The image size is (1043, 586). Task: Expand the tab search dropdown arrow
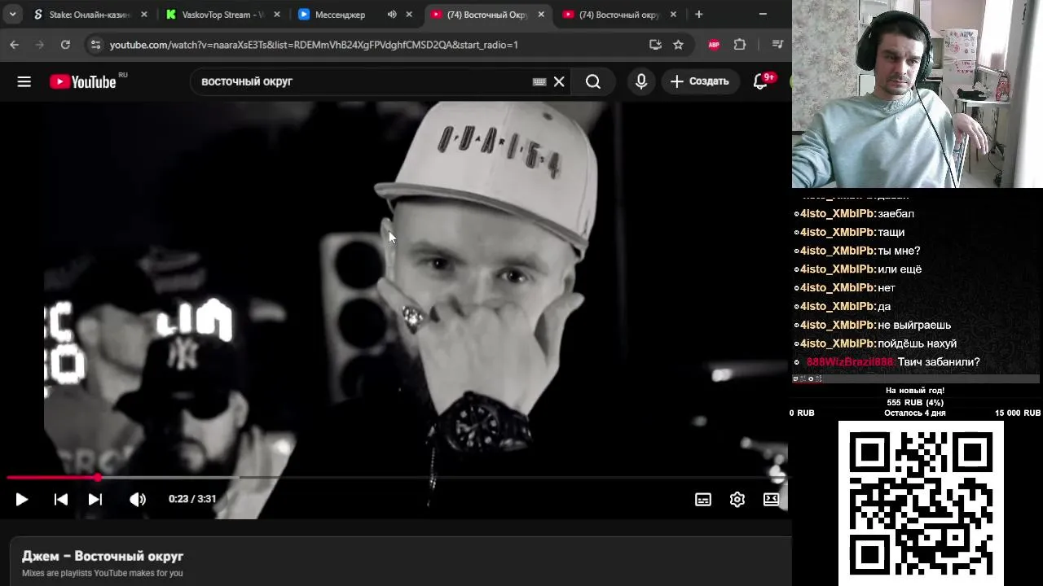point(12,15)
